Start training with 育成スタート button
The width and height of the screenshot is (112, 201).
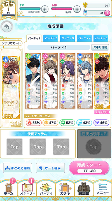(89, 168)
